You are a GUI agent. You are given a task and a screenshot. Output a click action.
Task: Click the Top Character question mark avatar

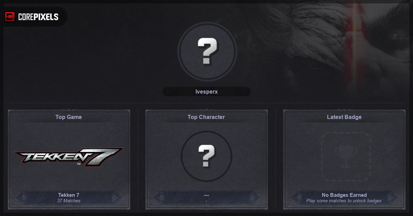pyautogui.click(x=206, y=156)
